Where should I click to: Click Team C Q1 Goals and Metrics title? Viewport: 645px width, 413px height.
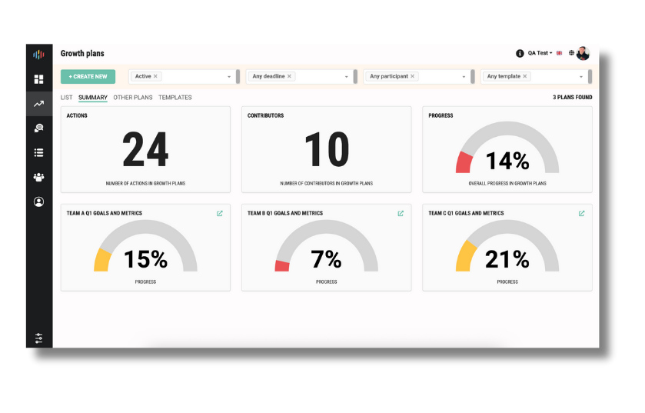(466, 213)
